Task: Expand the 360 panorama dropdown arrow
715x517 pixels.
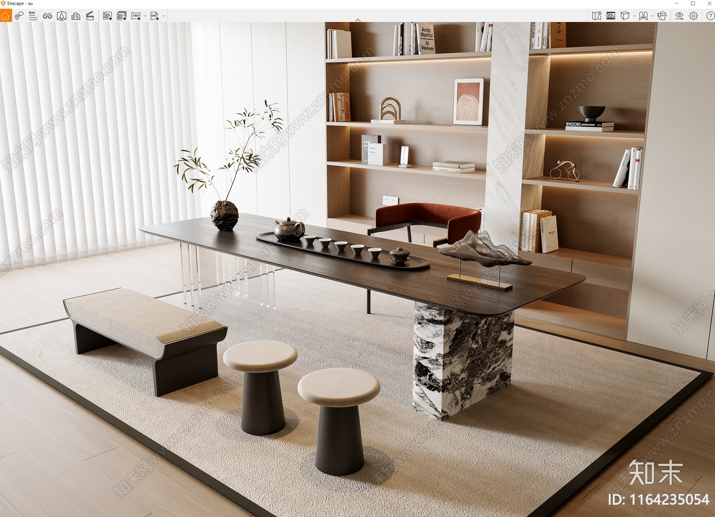Action: [x=145, y=16]
